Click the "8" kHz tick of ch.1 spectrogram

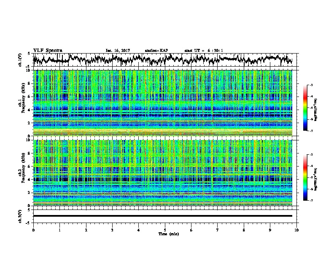(x=30, y=83)
